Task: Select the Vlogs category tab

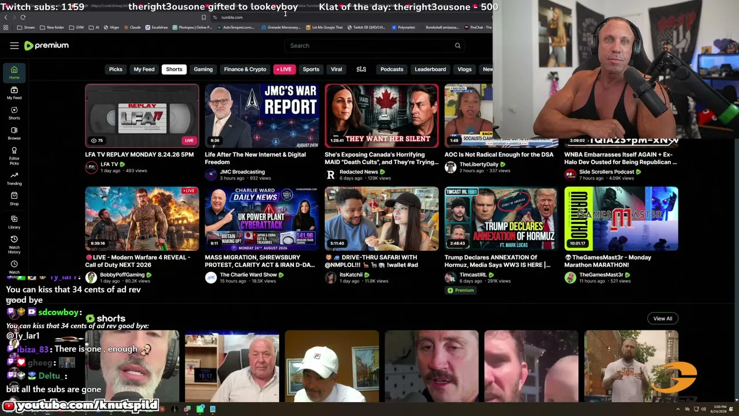Action: pyautogui.click(x=465, y=69)
